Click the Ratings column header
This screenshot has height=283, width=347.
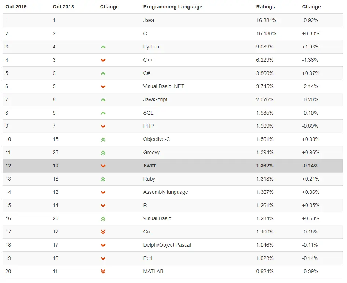tap(265, 7)
